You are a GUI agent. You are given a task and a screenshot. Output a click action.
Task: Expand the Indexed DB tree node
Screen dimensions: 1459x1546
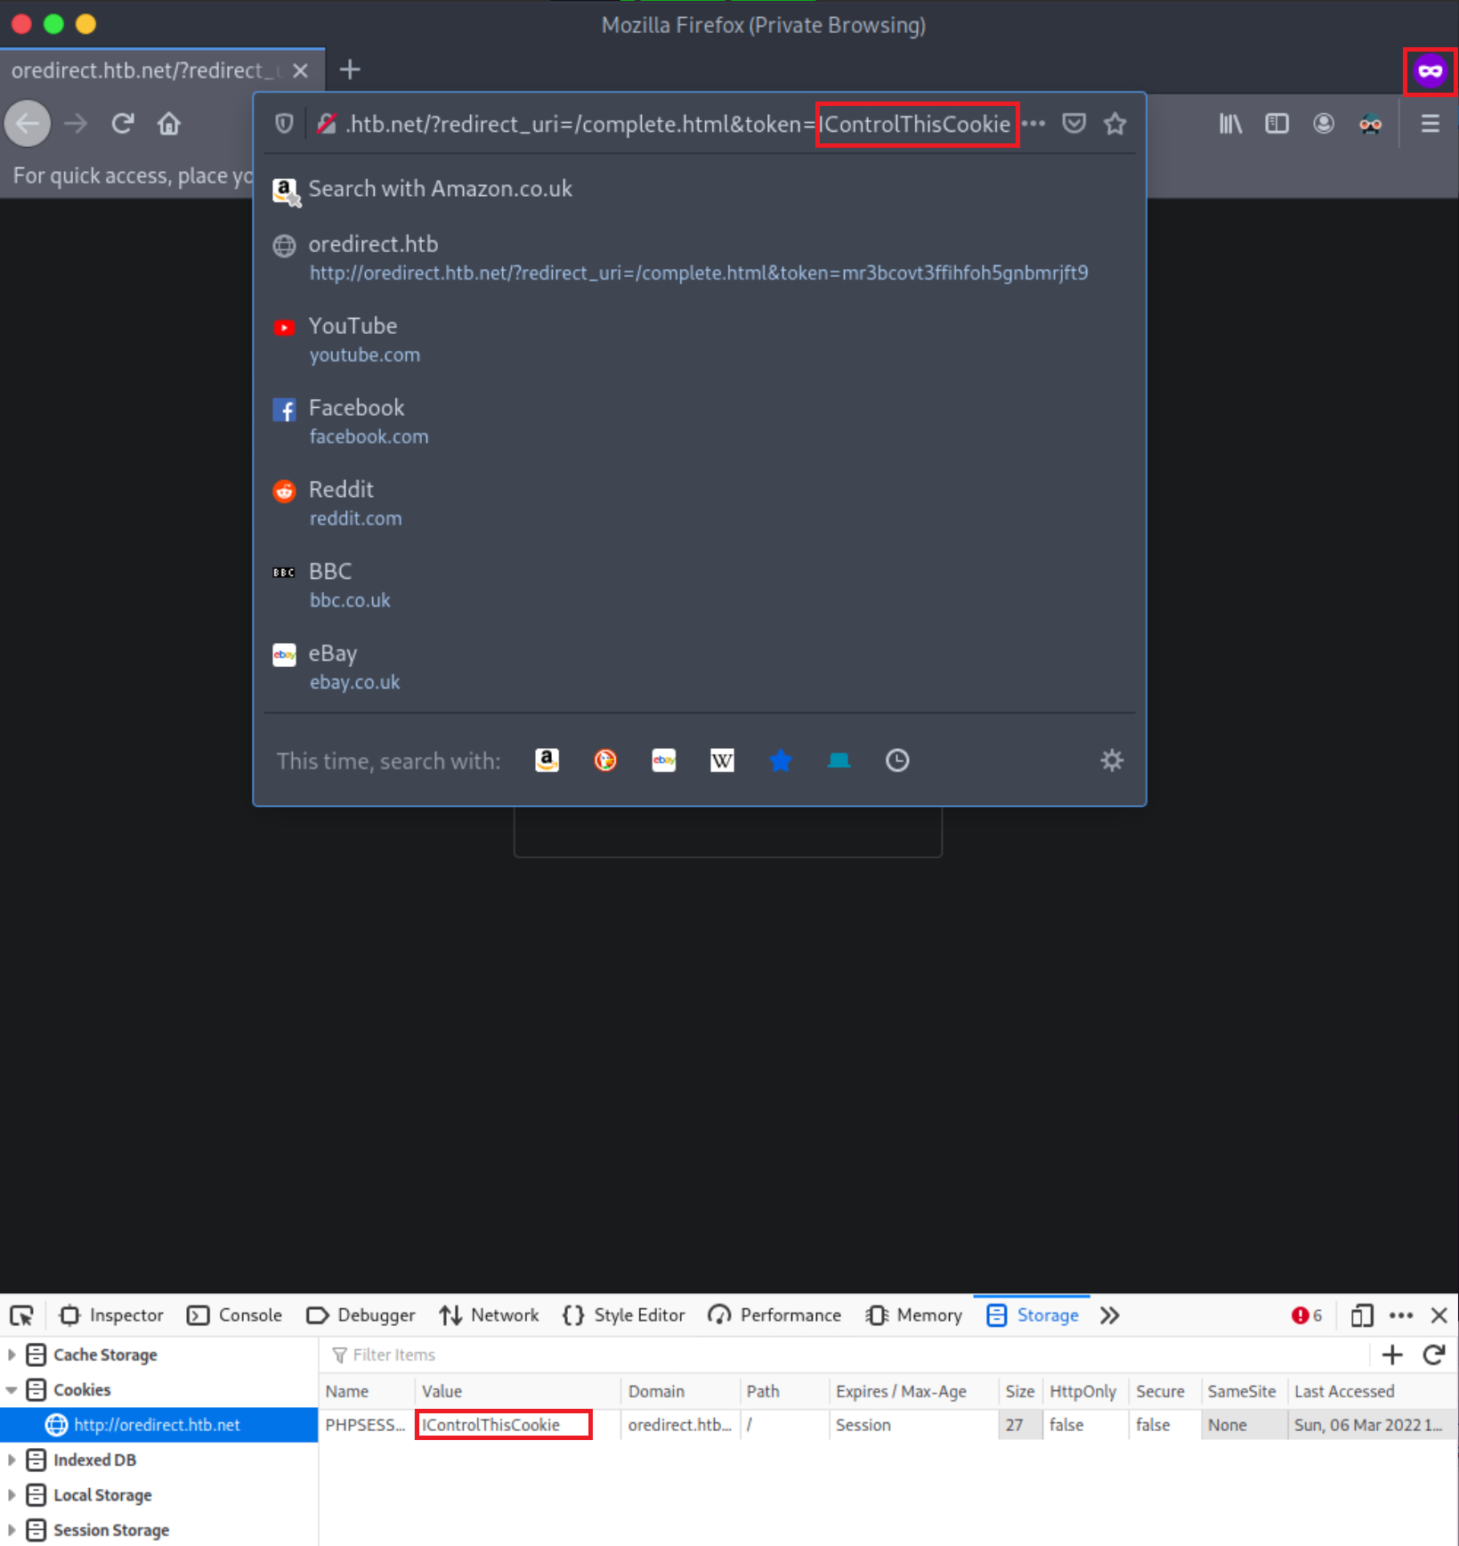(x=12, y=1460)
